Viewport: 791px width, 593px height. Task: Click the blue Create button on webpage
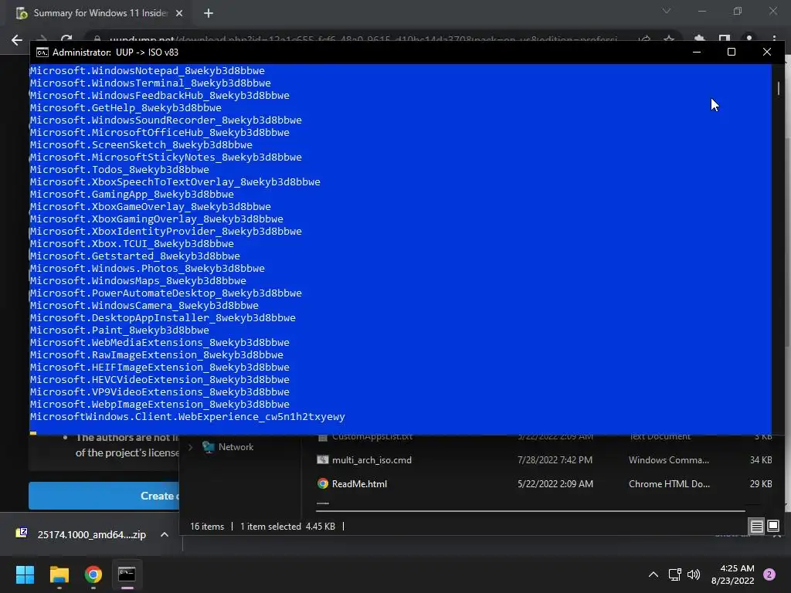click(x=104, y=496)
